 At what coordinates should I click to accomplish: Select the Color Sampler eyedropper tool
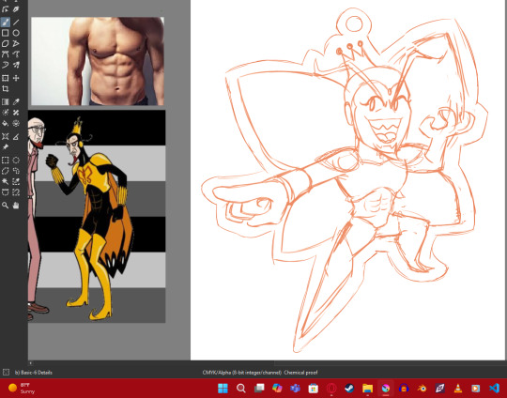pyautogui.click(x=16, y=101)
